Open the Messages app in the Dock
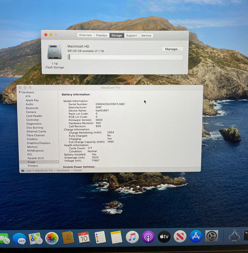 19,239
